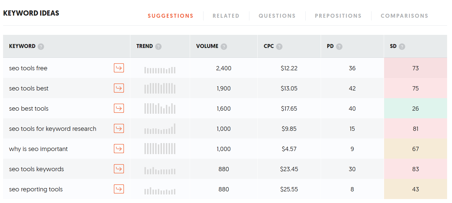The image size is (452, 203).
Task: Click arrow icon for 'why is seo important'
Action: click(119, 149)
